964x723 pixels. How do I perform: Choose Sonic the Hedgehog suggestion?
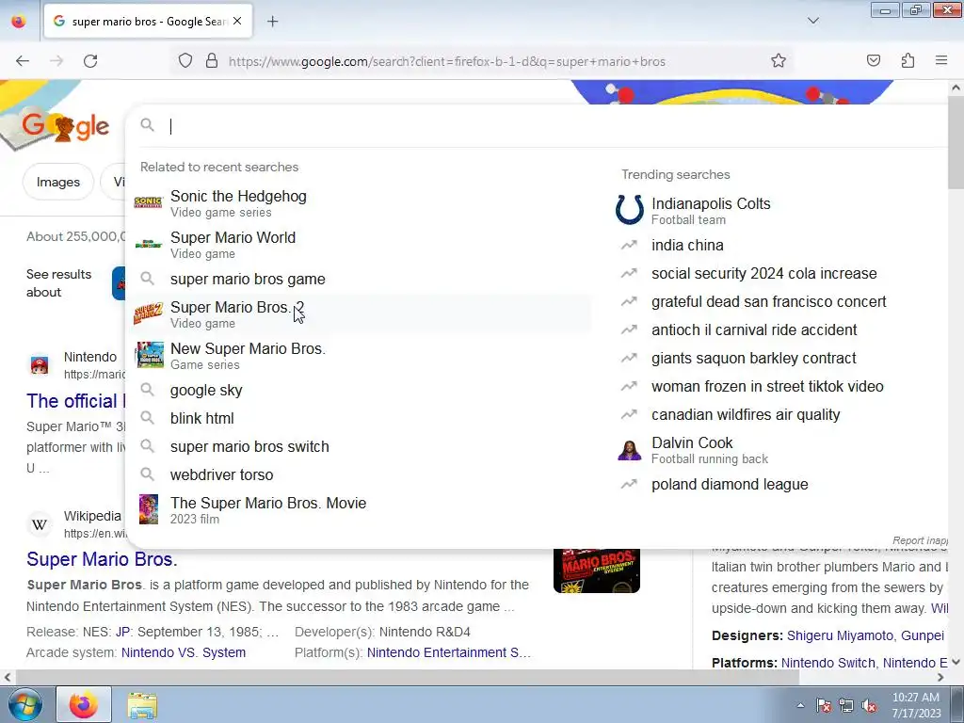point(361,203)
